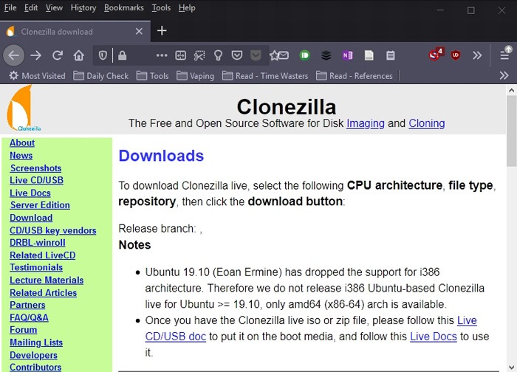Follow the Live CD/USB doc link
Screen dimensions: 517x372
[x=467, y=320]
